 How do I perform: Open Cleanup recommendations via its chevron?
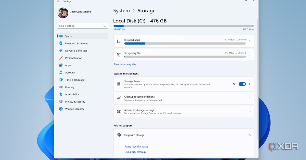point(249,98)
